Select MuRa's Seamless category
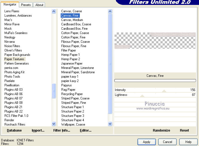This screenshot has width=199, height=146. (x=16, y=33)
